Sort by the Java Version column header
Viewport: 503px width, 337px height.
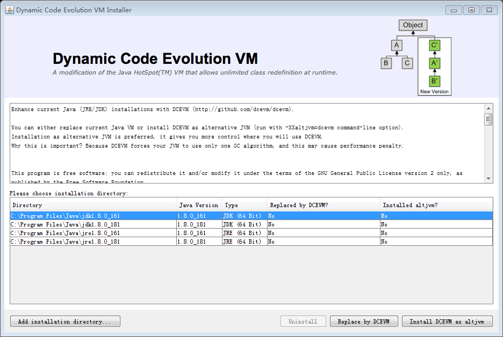tap(199, 204)
